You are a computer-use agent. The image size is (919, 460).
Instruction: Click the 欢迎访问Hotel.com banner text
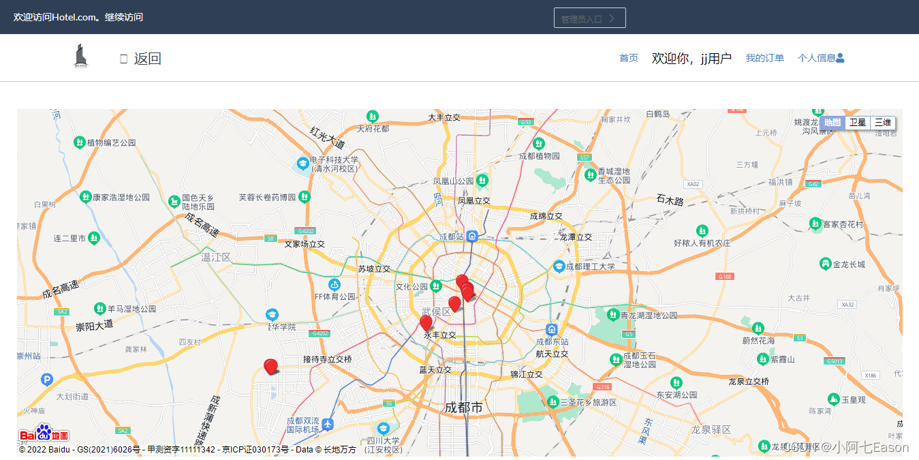pyautogui.click(x=78, y=17)
